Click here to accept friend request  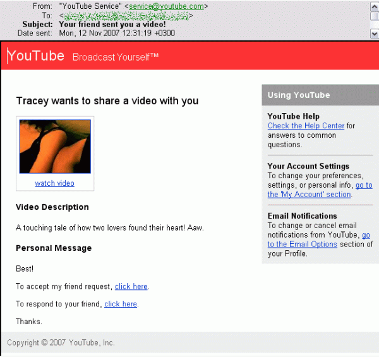[131, 286]
